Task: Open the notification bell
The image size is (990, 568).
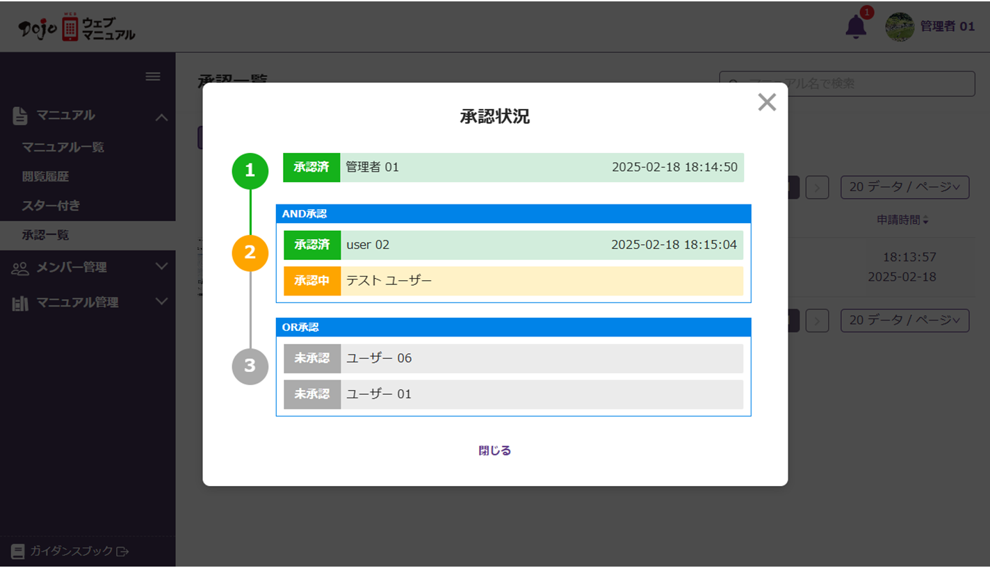Action: pos(856,27)
